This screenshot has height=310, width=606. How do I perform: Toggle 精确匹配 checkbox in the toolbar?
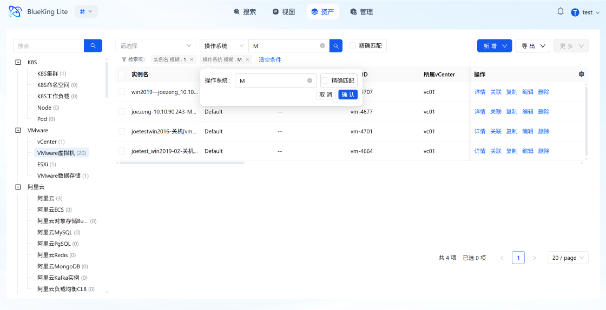pos(352,45)
